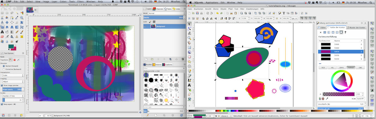Image resolution: width=376 pixels, height=119 pixels.
Task: Adjust GIMP layer Opacity slider
Action: click(164, 17)
